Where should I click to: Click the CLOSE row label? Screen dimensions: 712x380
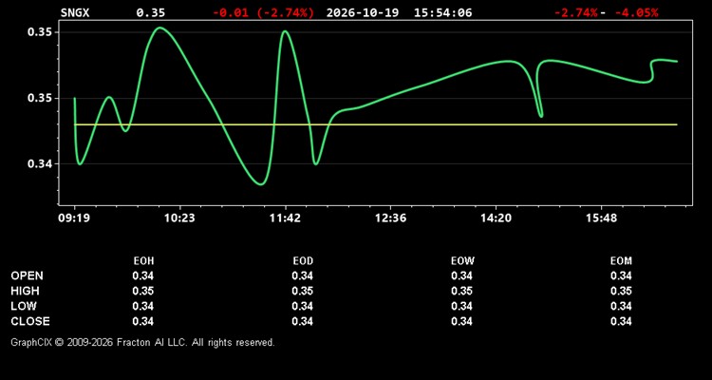click(30, 321)
